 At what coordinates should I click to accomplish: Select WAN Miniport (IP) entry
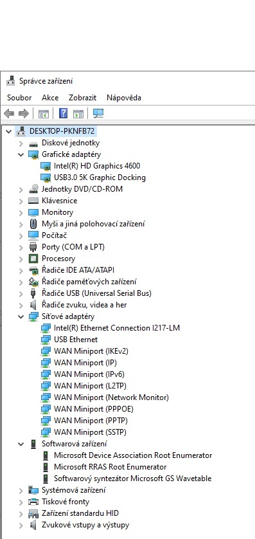[85, 363]
